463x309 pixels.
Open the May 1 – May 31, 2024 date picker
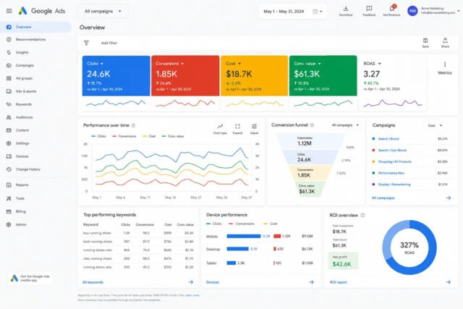click(292, 12)
